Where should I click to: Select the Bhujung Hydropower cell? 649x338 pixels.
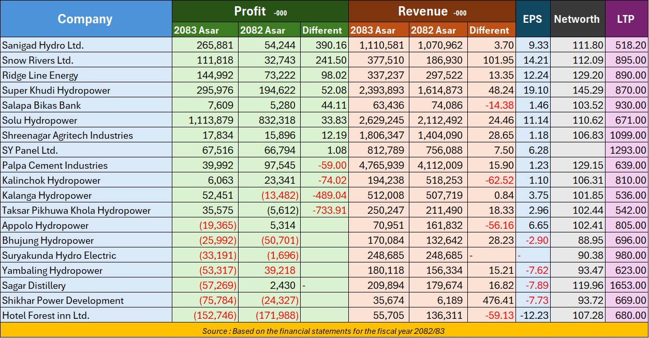tap(86, 240)
